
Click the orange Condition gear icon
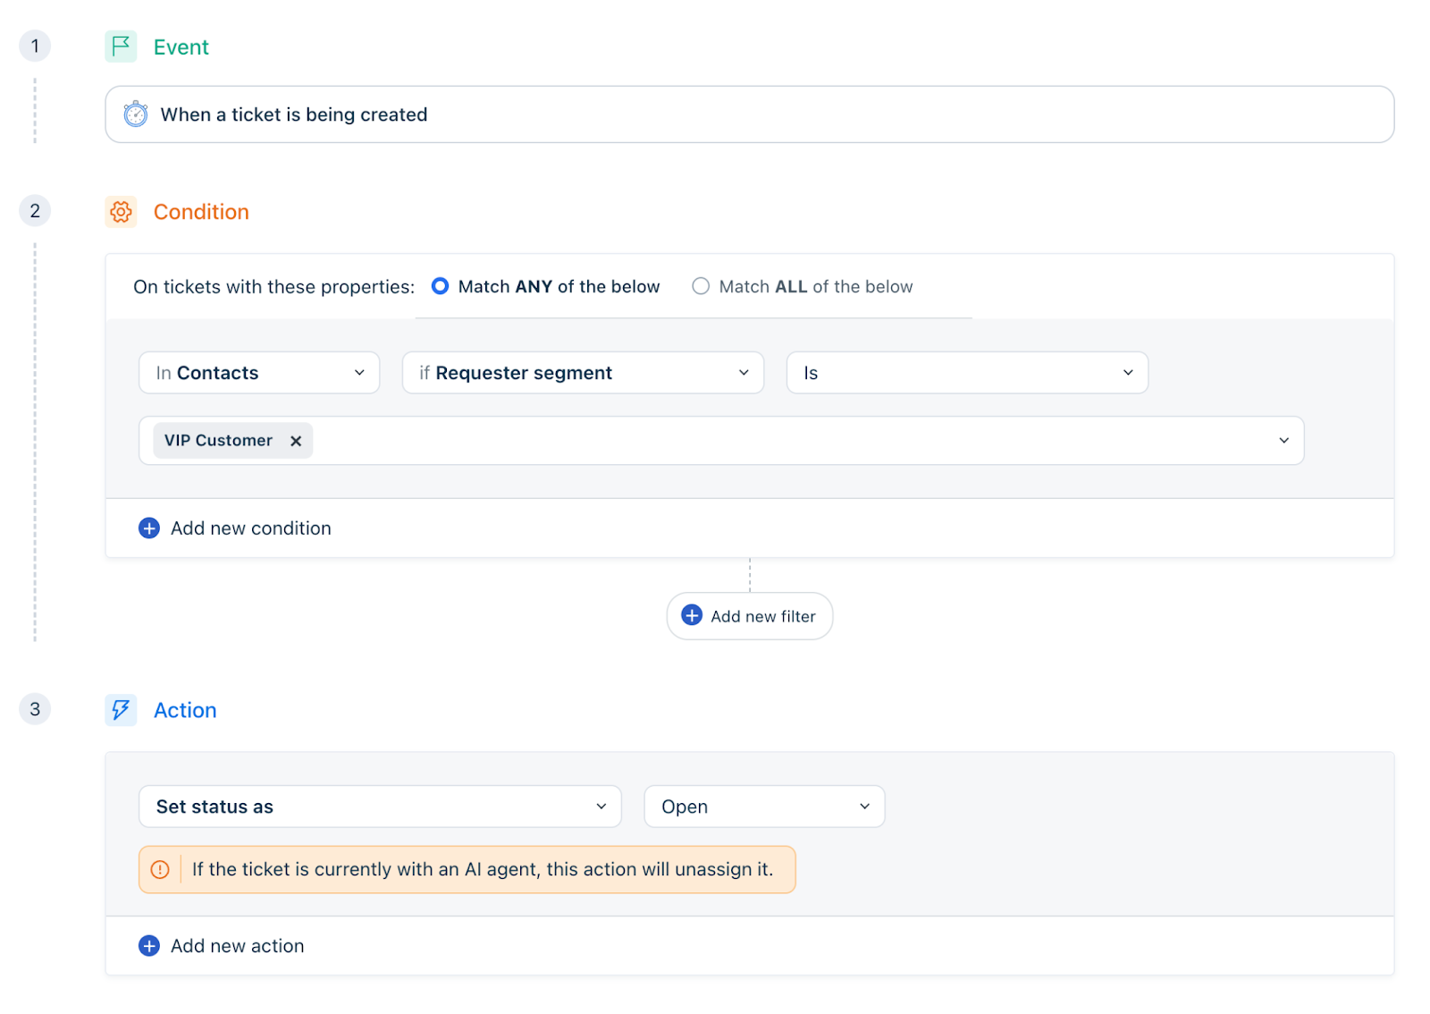(x=121, y=212)
